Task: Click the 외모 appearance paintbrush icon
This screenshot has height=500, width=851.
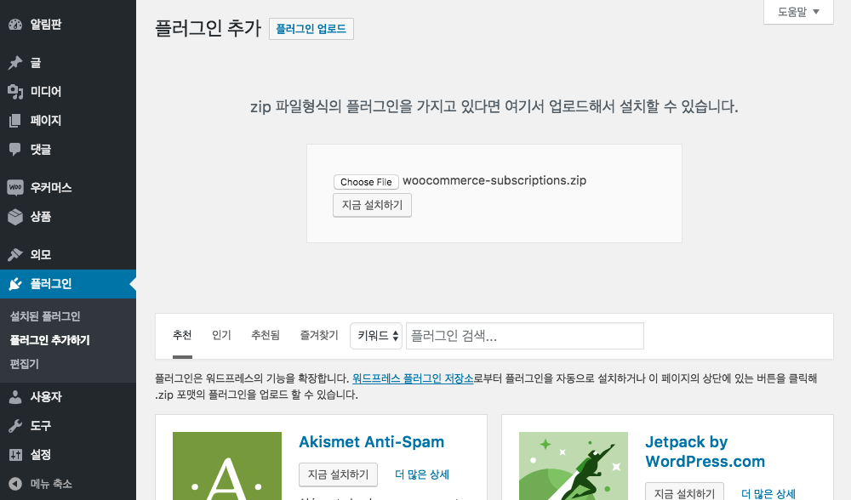Action: point(14,254)
